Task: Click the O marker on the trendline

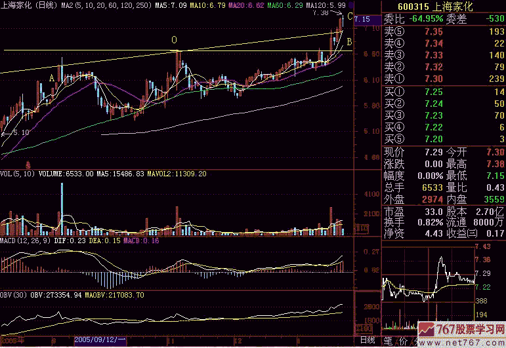Action: click(x=174, y=40)
